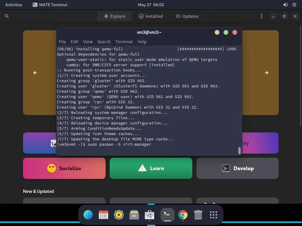
Task: Open the Edit menu in terminal
Action: click(75, 42)
